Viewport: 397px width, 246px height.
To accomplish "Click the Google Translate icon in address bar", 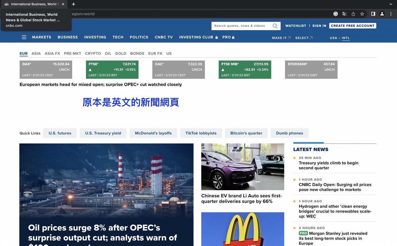I will pyautogui.click(x=344, y=14).
